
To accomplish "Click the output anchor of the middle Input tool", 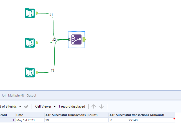I will (x=37, y=43).
